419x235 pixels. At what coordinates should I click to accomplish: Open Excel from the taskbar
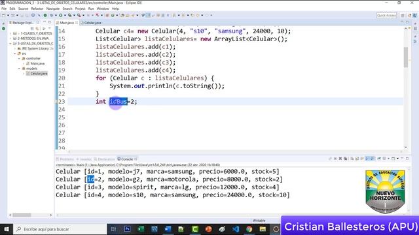pos(141,229)
